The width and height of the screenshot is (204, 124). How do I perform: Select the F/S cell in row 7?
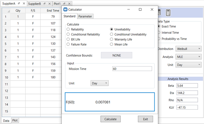pyautogui.click(x=33, y=57)
